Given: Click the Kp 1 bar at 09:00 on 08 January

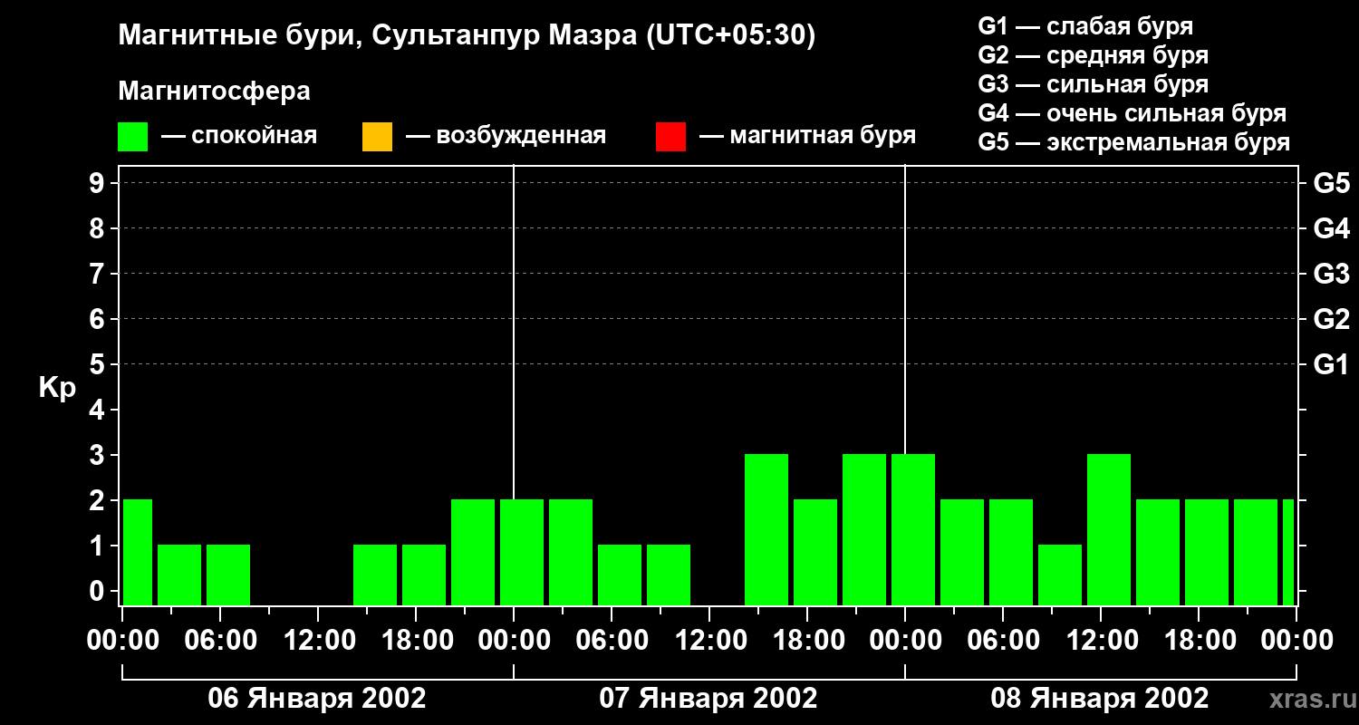Looking at the screenshot, I should [x=1060, y=575].
